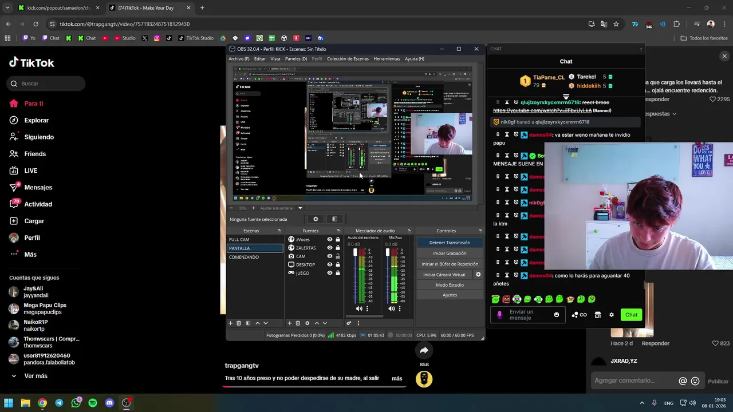Zoom in preview with plus icon
This screenshot has width=733, height=412.
[x=253, y=208]
